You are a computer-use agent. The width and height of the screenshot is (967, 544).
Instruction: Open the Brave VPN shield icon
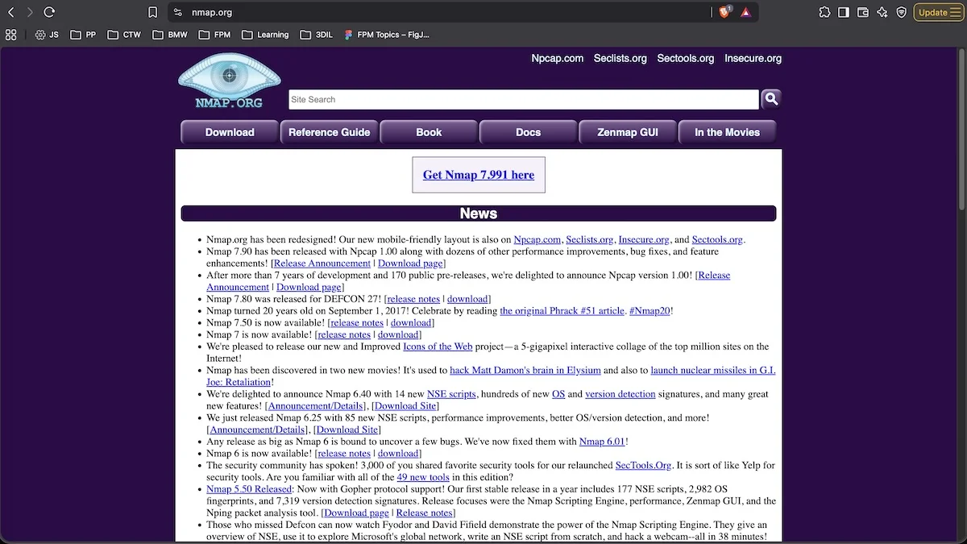(x=902, y=12)
